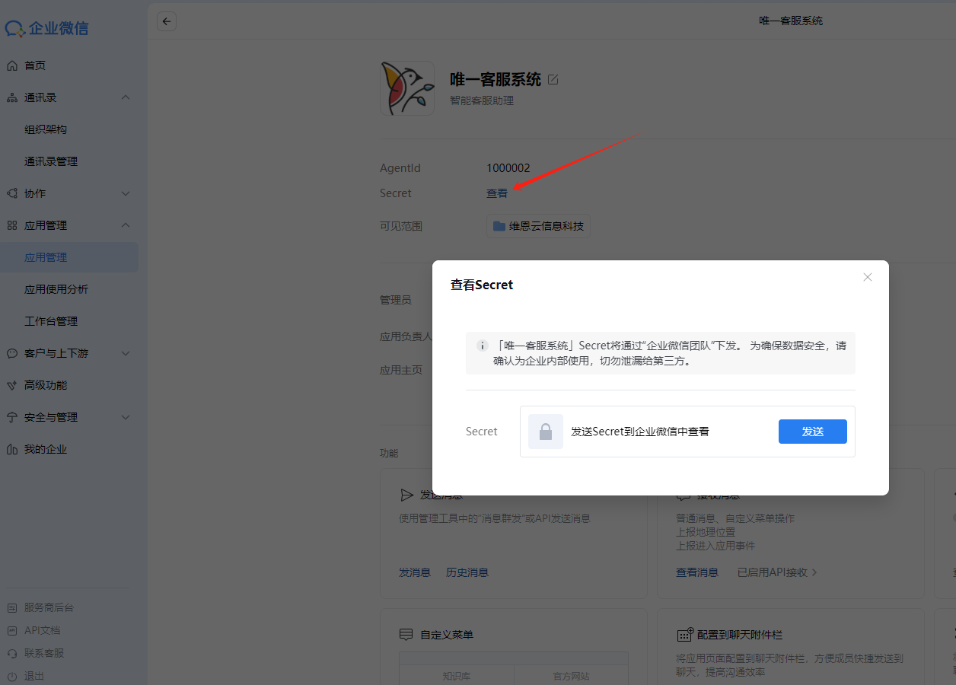Click 高级功能 label in sidebar
This screenshot has height=685, width=956.
click(x=46, y=385)
